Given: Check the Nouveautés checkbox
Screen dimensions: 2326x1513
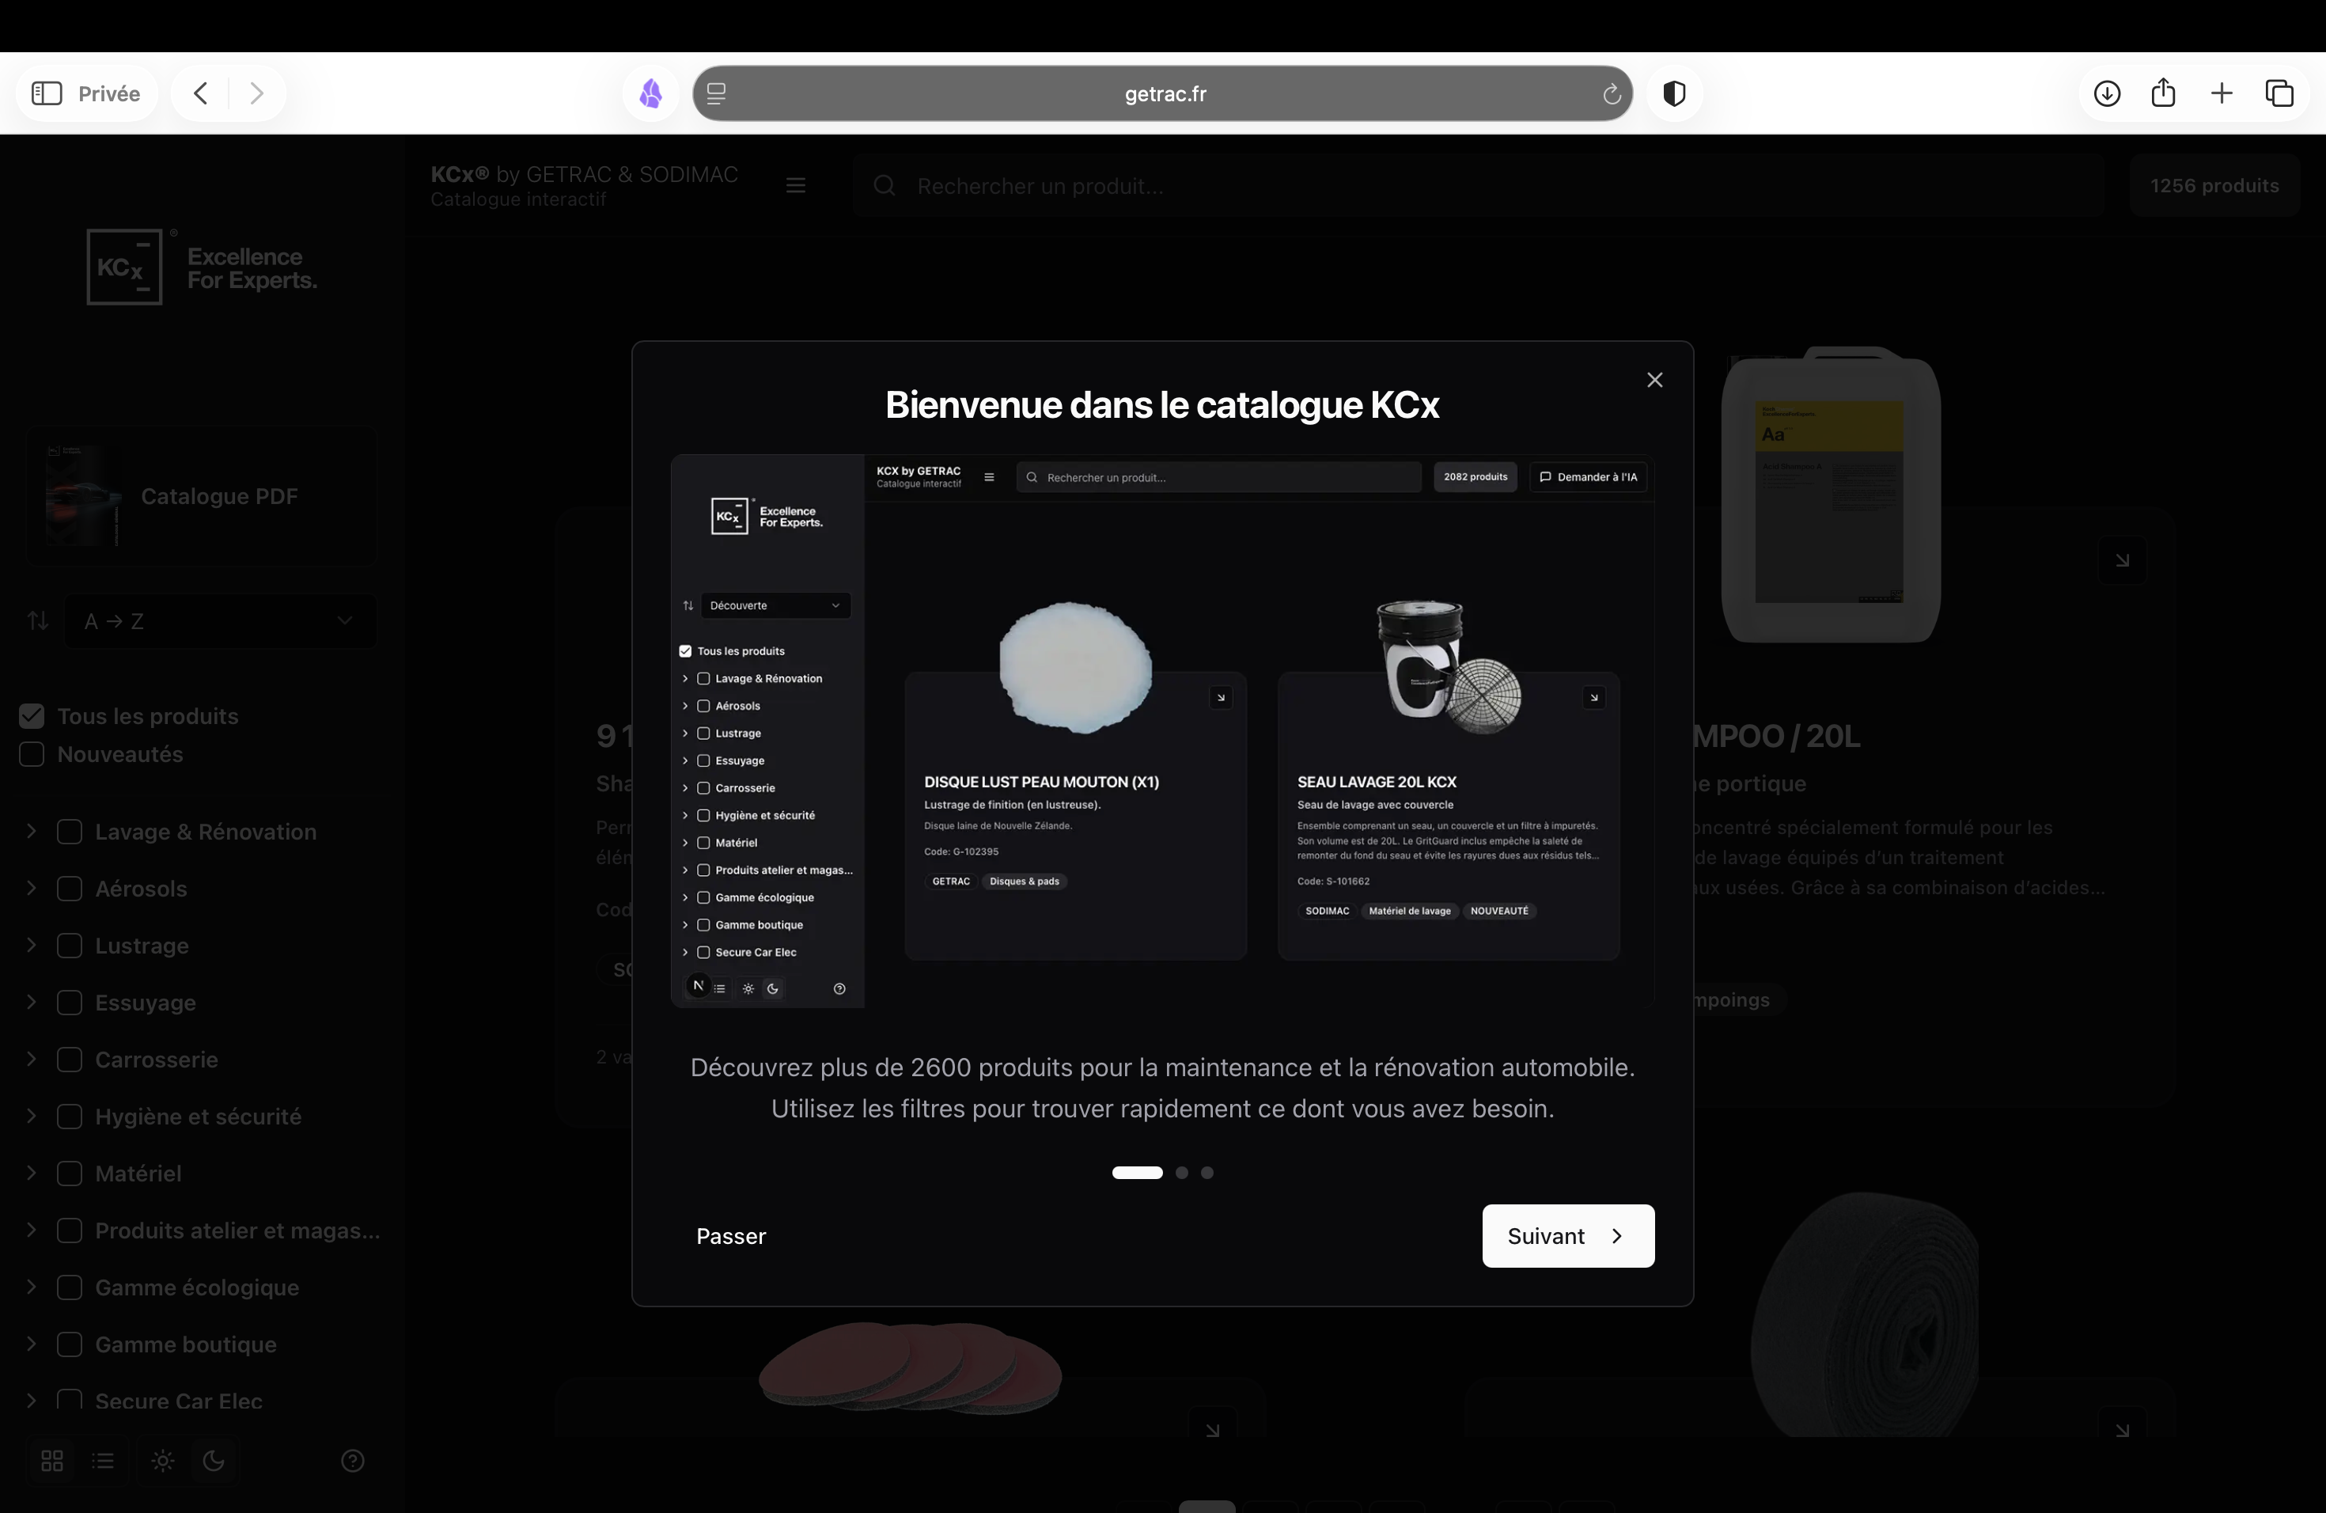Looking at the screenshot, I should (x=32, y=755).
